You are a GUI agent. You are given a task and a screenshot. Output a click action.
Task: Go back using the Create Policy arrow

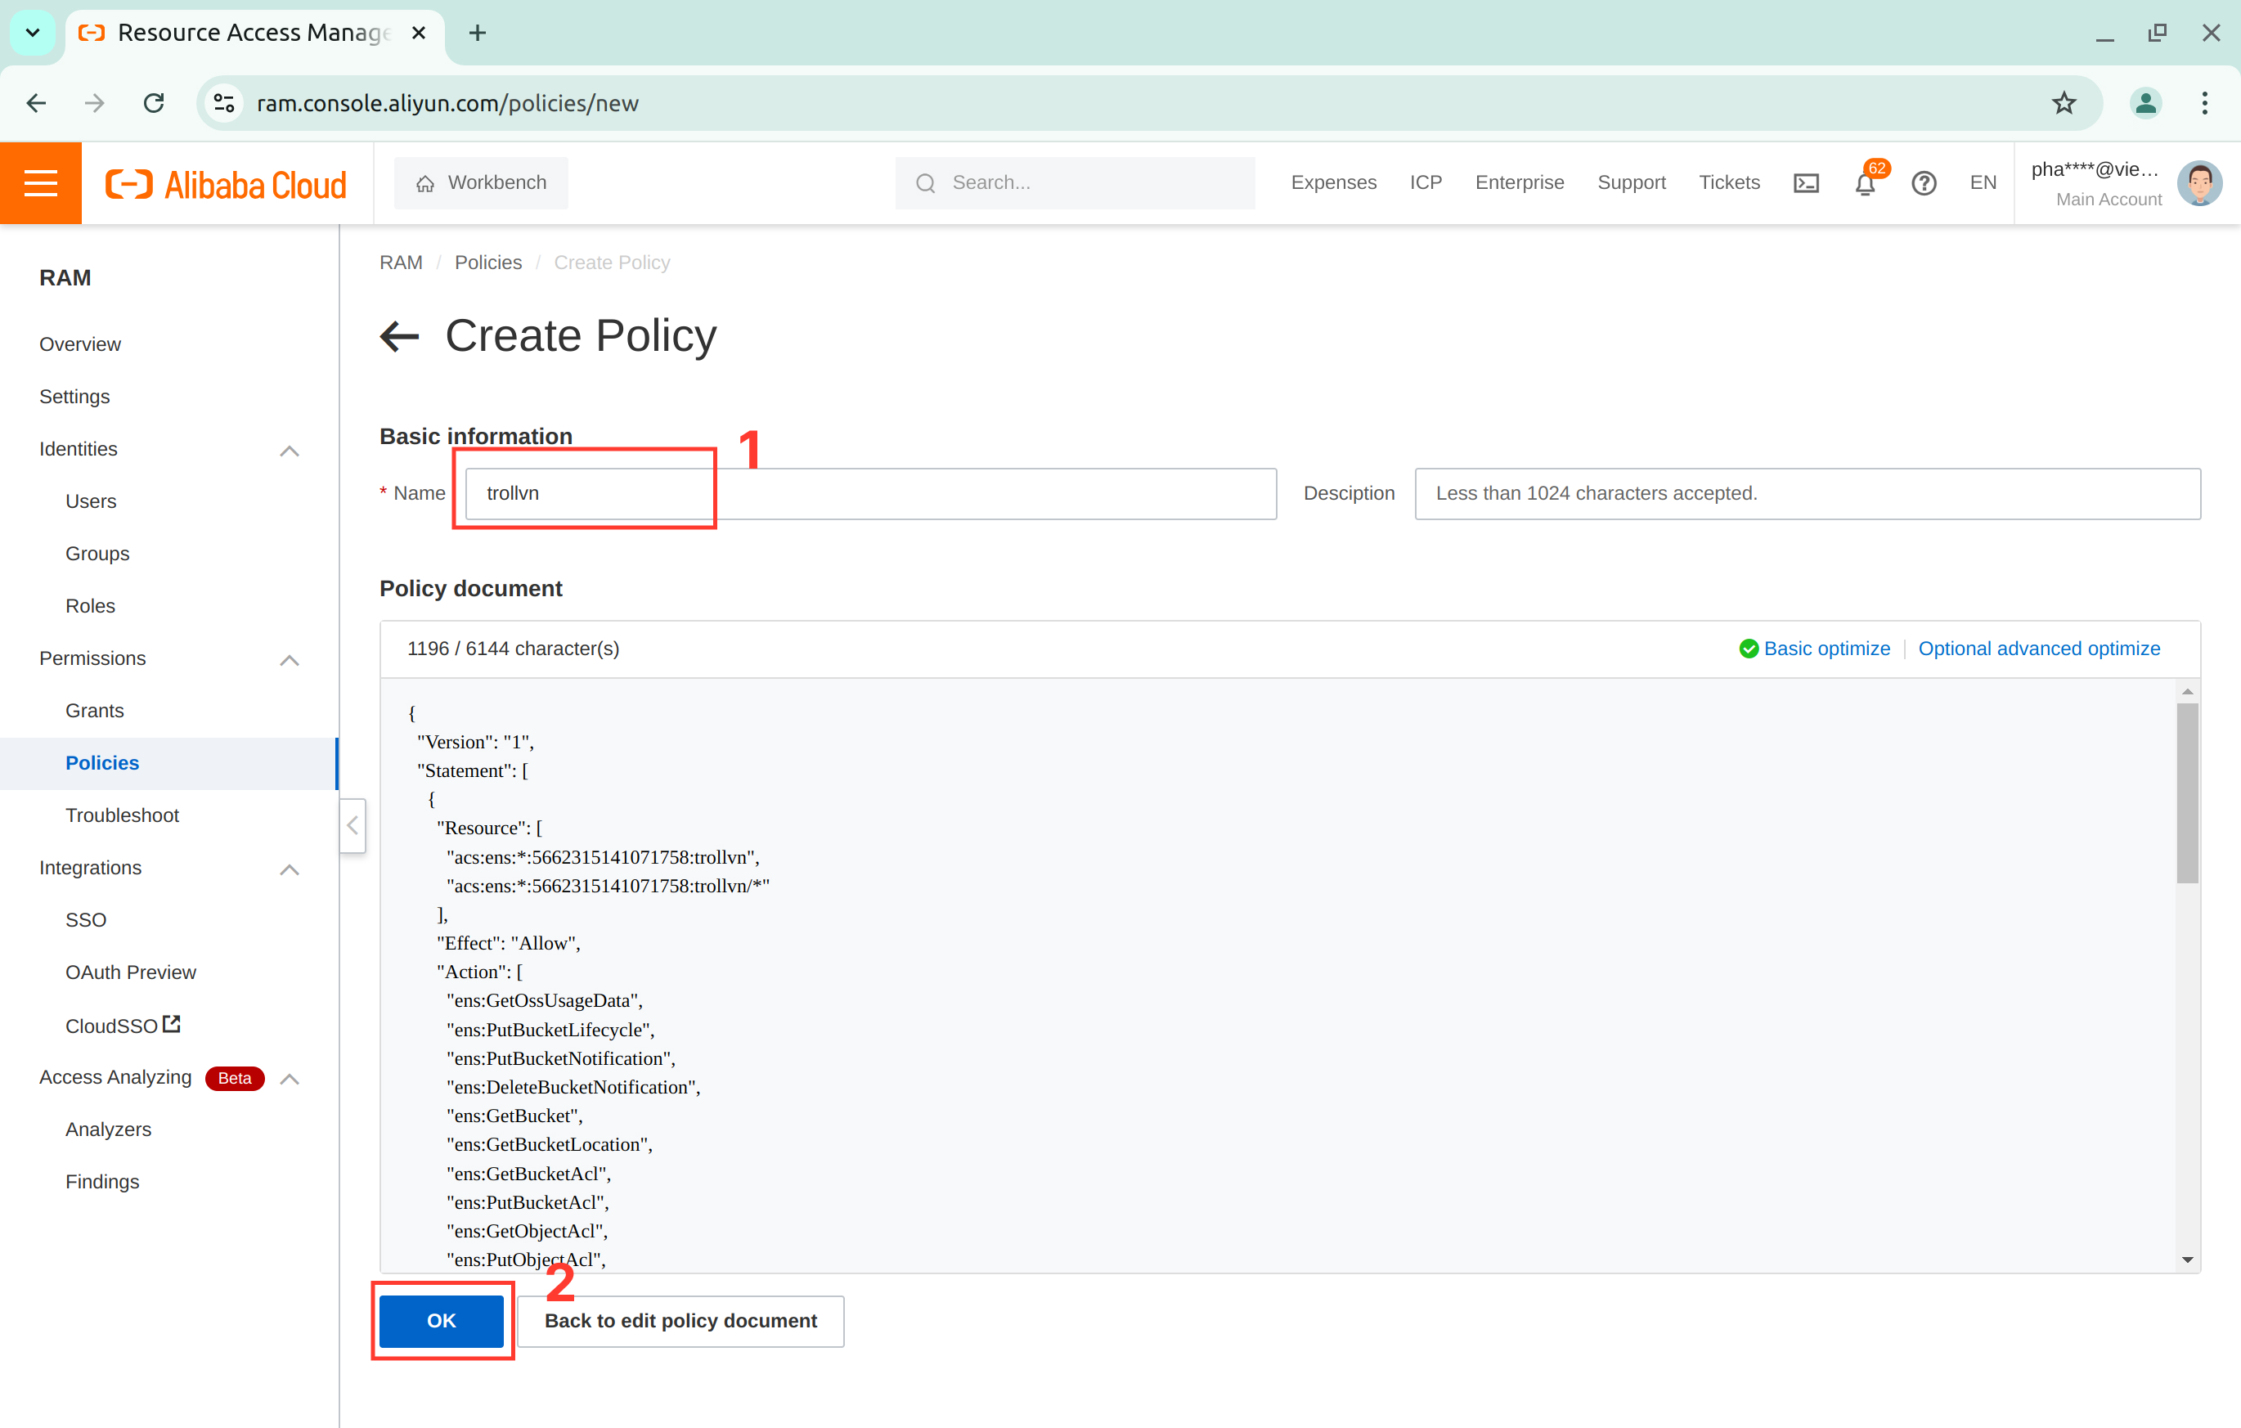(x=400, y=336)
